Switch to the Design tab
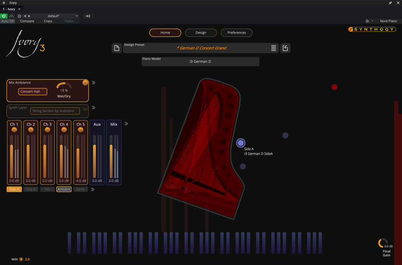Screen dimensions: 402x265 (x=201, y=33)
